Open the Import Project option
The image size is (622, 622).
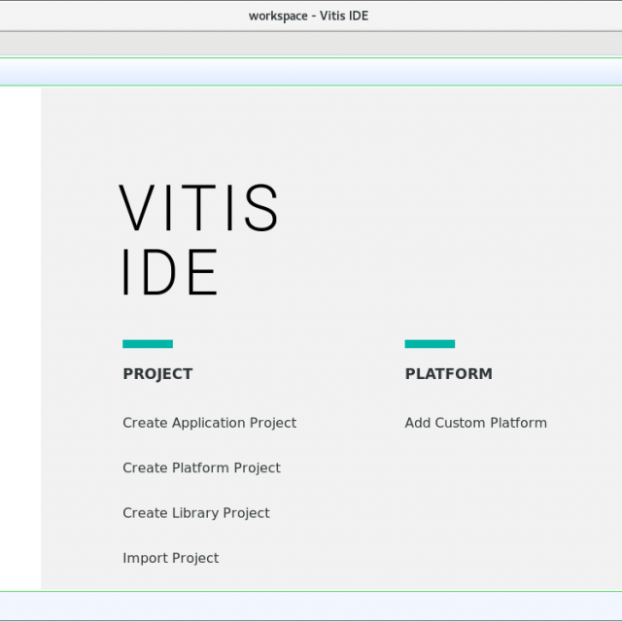(x=170, y=558)
